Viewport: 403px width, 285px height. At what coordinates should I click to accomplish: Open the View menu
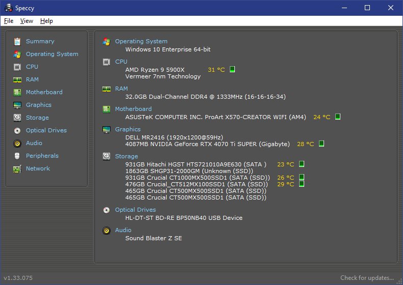tap(26, 21)
